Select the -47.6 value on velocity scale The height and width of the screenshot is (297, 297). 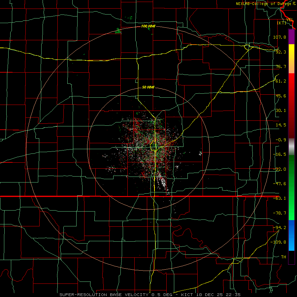280,184
